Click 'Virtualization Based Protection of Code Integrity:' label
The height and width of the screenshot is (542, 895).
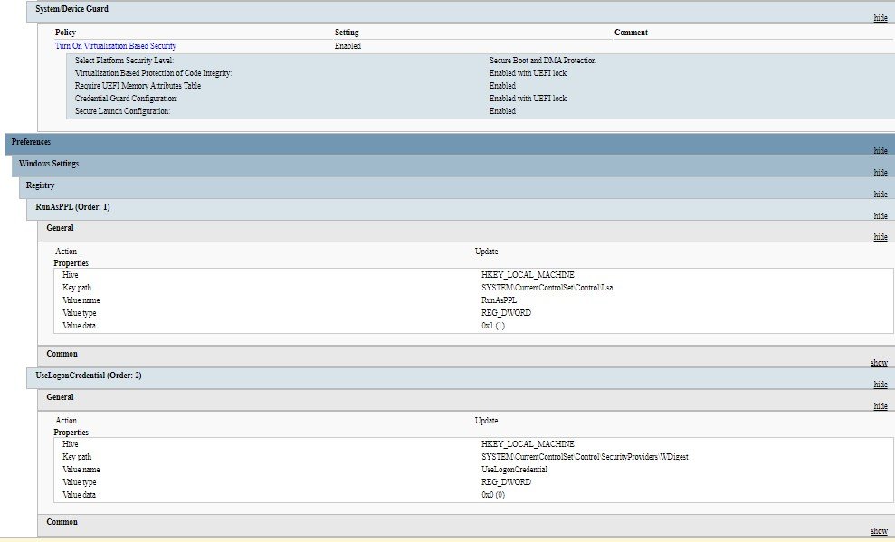tap(153, 73)
